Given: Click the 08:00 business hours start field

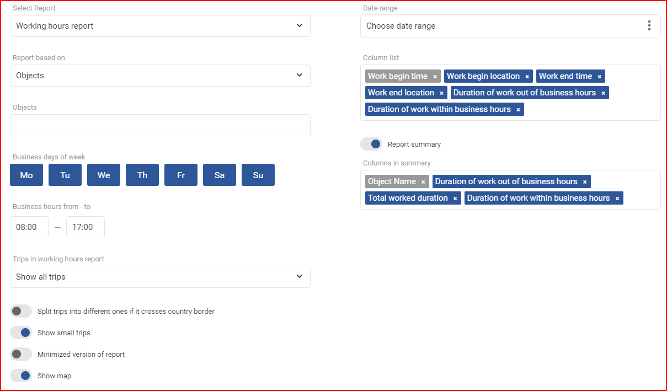Looking at the screenshot, I should [29, 227].
